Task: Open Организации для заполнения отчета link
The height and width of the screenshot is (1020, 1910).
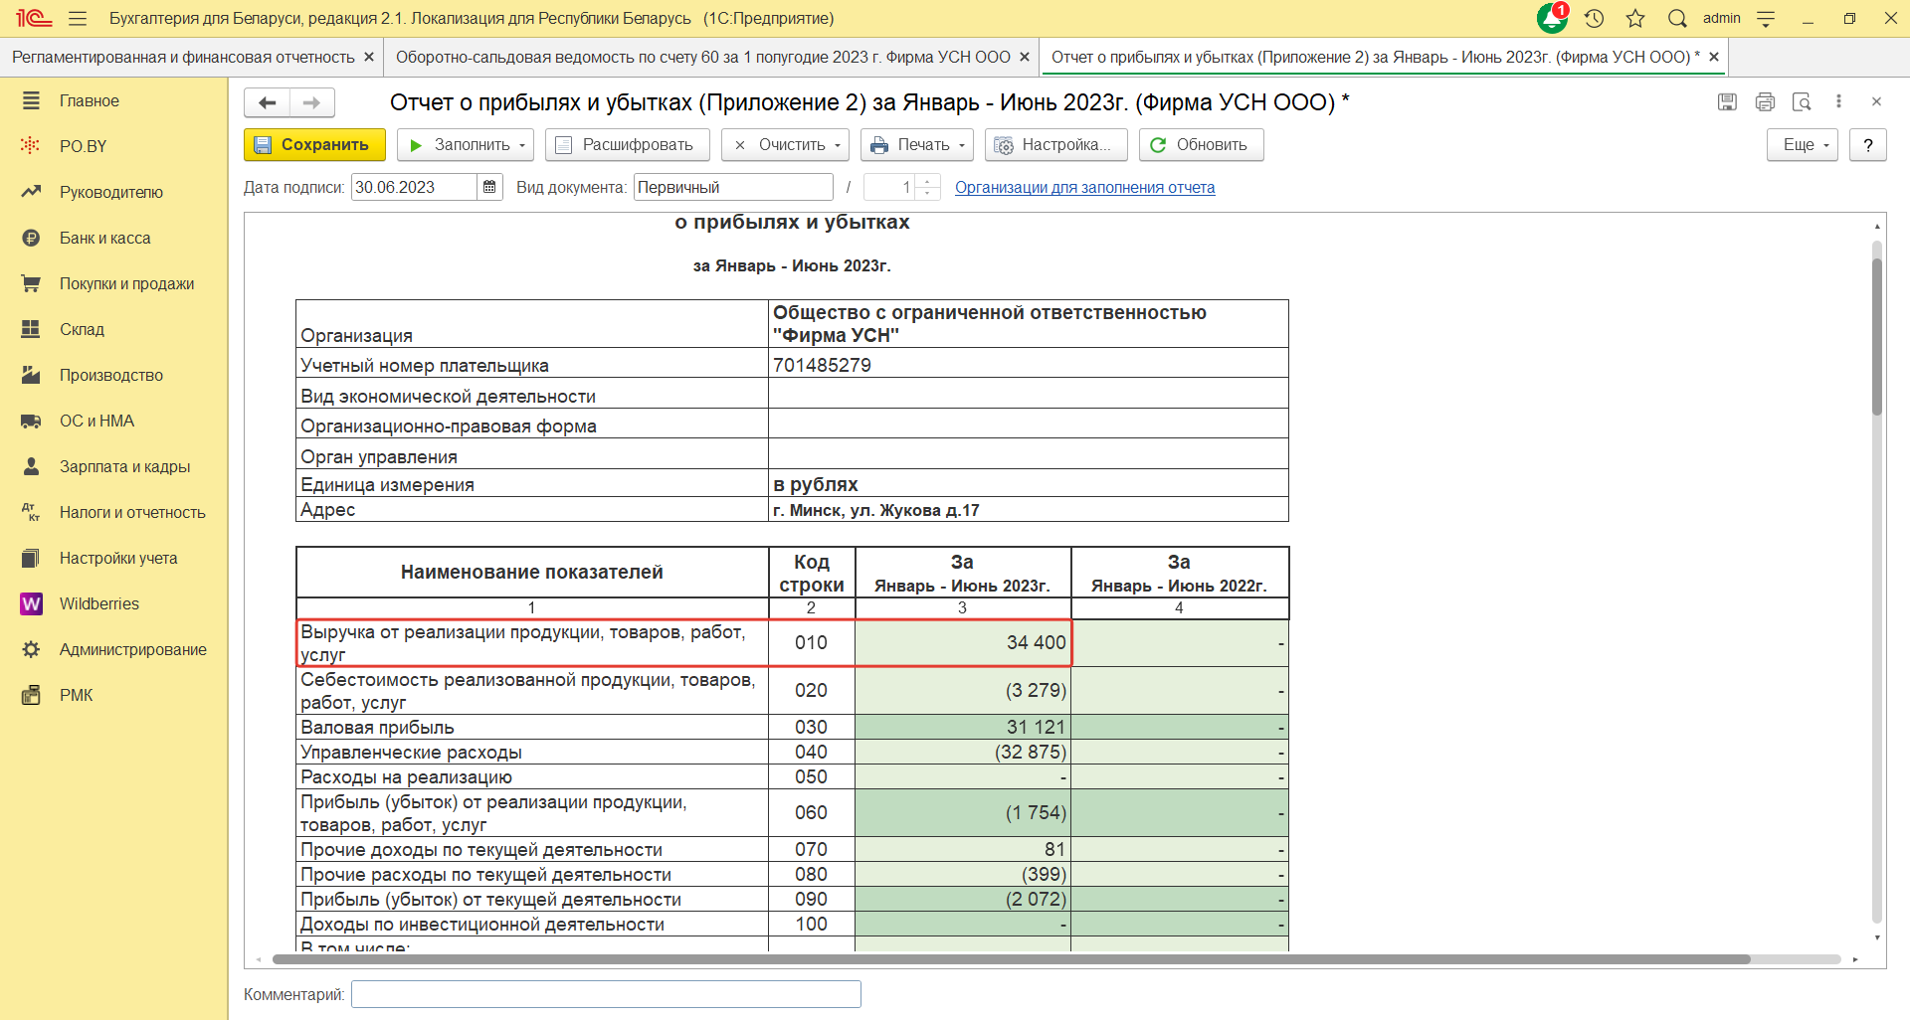Action: [1084, 187]
